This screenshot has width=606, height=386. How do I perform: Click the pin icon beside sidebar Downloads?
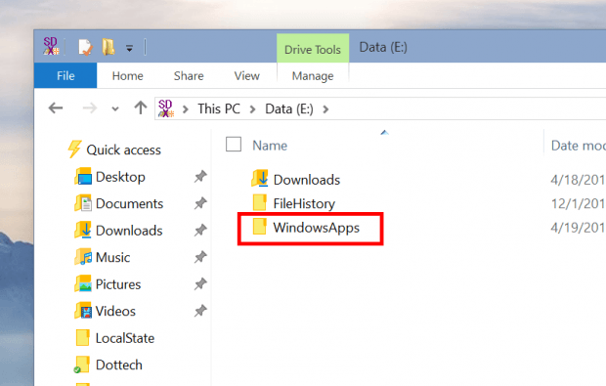(x=200, y=231)
